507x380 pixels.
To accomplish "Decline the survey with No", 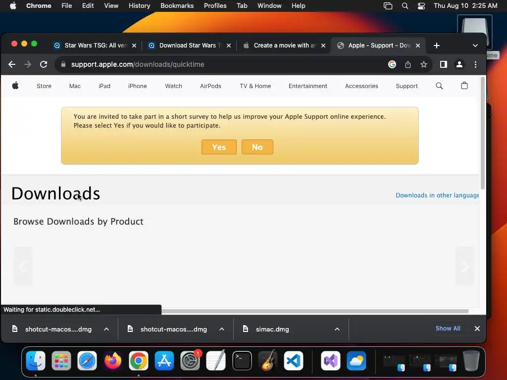I will [257, 147].
